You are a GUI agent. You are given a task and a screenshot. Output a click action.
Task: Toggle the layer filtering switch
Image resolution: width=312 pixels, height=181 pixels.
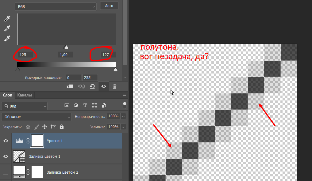point(125,105)
